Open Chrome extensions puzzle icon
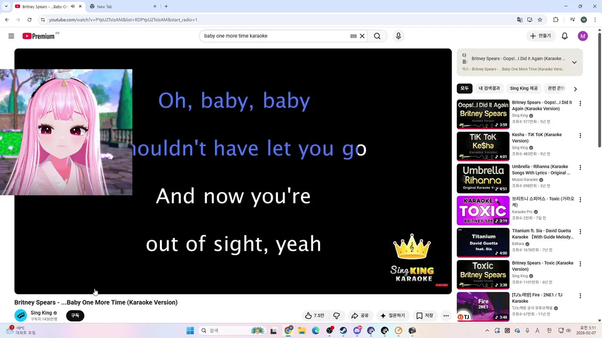Screen dimensions: 602x338 point(555,20)
